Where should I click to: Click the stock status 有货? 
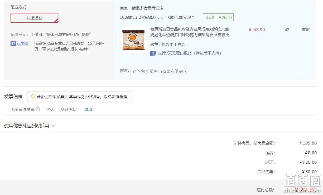[306, 30]
